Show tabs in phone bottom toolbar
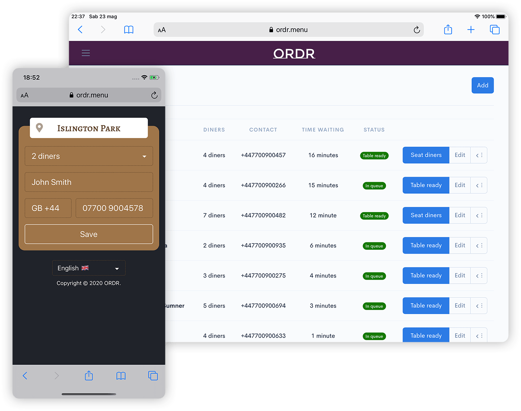Image resolution: width=521 pixels, height=411 pixels. click(153, 376)
